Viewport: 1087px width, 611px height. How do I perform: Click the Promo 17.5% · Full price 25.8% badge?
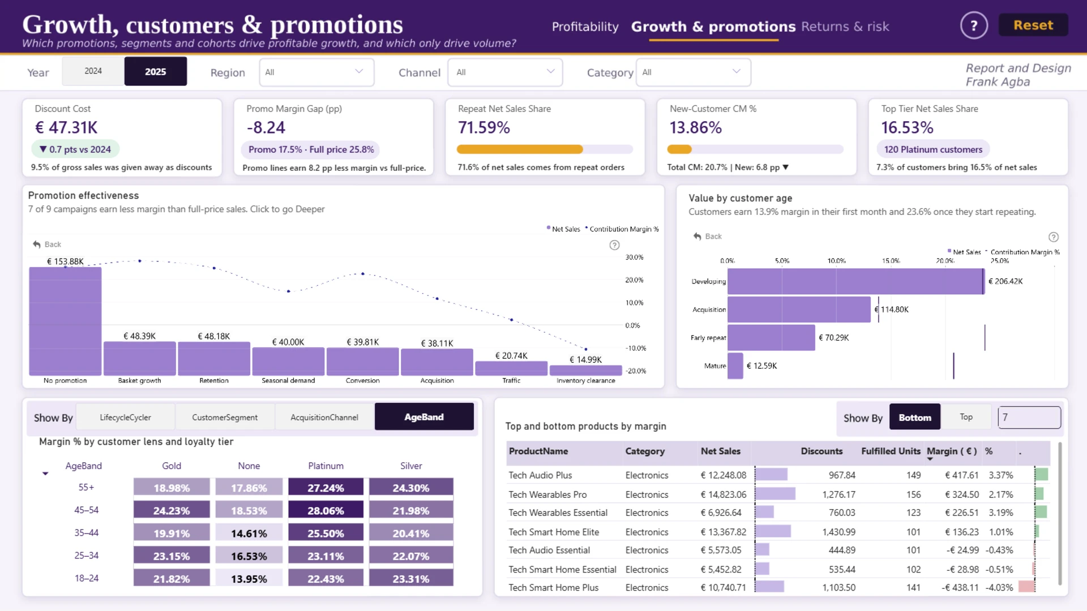coord(311,149)
